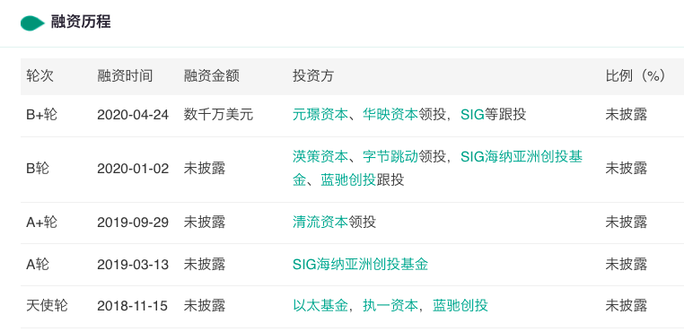Click the 融资历程 section title
The height and width of the screenshot is (332, 684).
pos(81,22)
